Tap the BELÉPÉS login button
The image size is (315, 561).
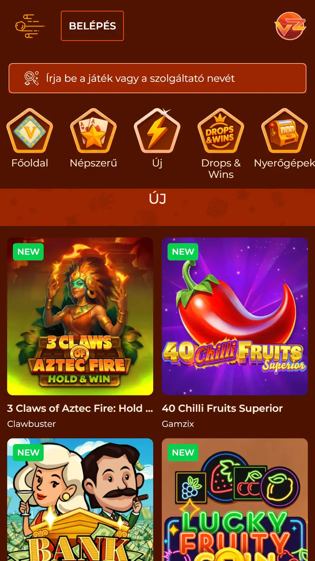(x=92, y=26)
